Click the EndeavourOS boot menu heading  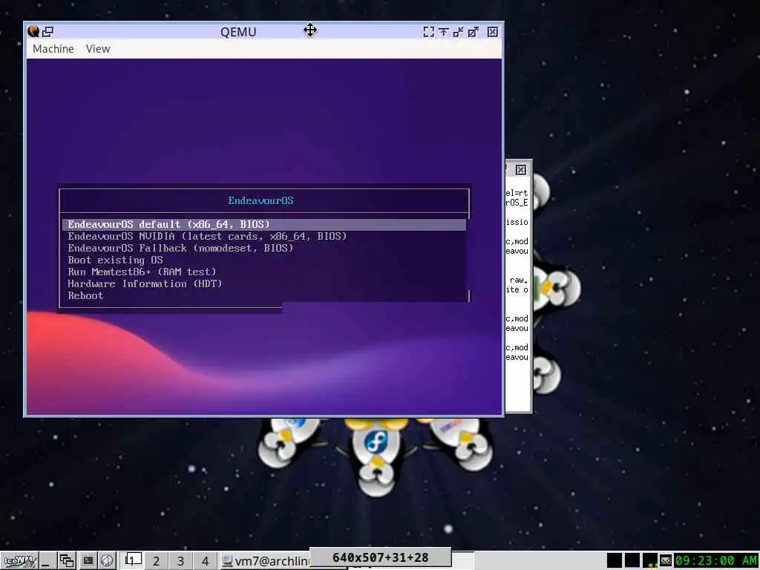tap(261, 200)
